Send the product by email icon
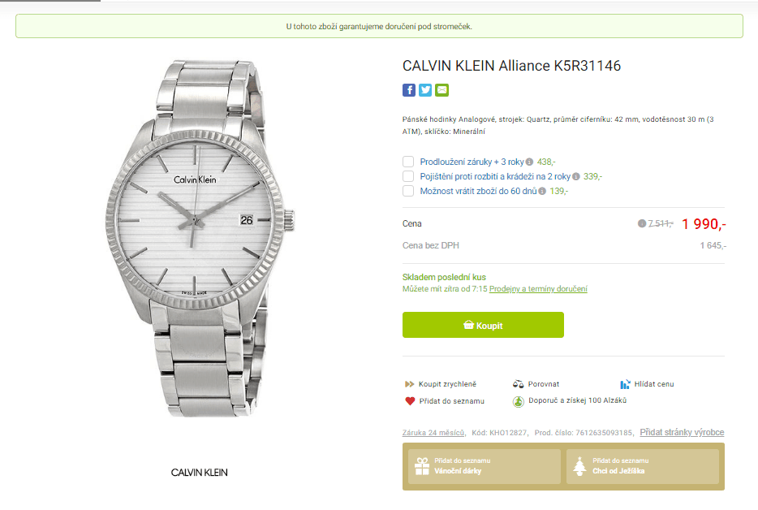 tap(441, 90)
